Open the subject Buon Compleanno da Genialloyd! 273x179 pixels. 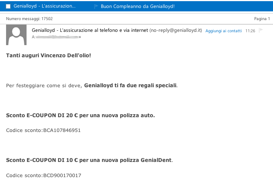tap(138, 6)
